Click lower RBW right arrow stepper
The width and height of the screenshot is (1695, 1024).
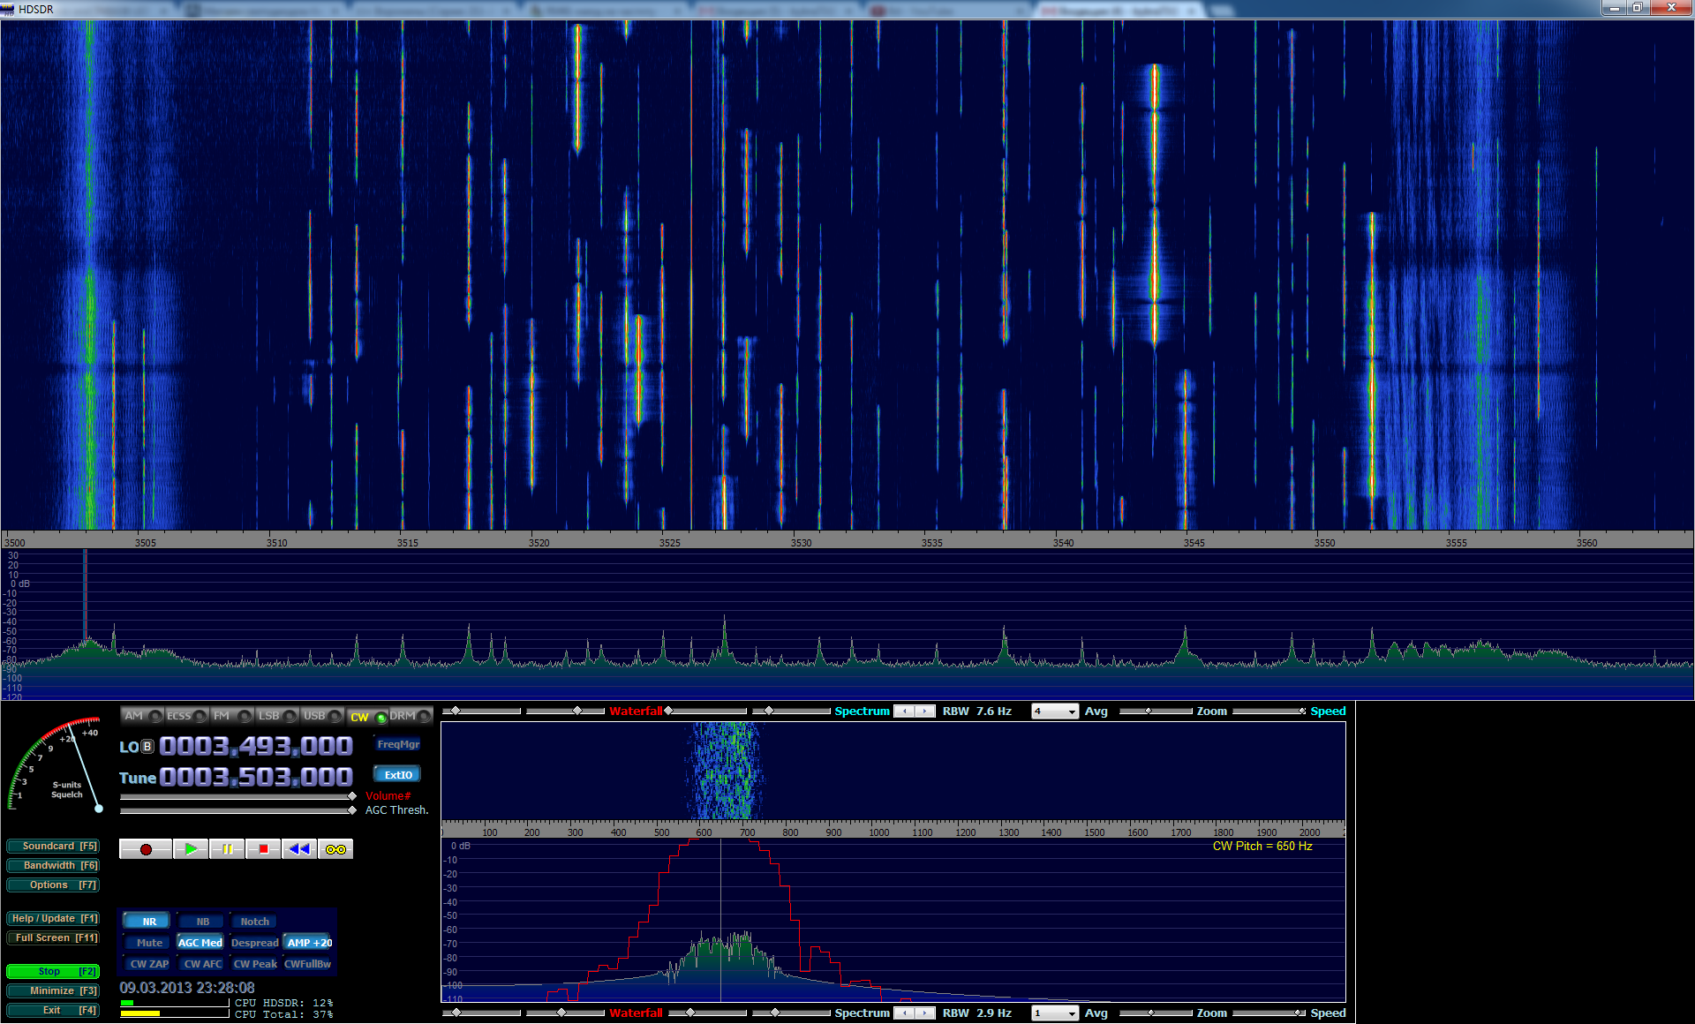(x=924, y=1013)
